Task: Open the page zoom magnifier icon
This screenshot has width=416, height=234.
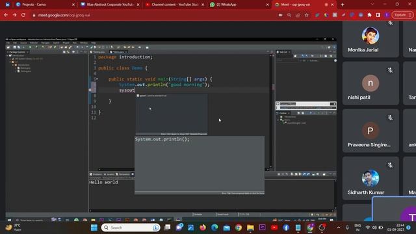Action: tap(289, 15)
